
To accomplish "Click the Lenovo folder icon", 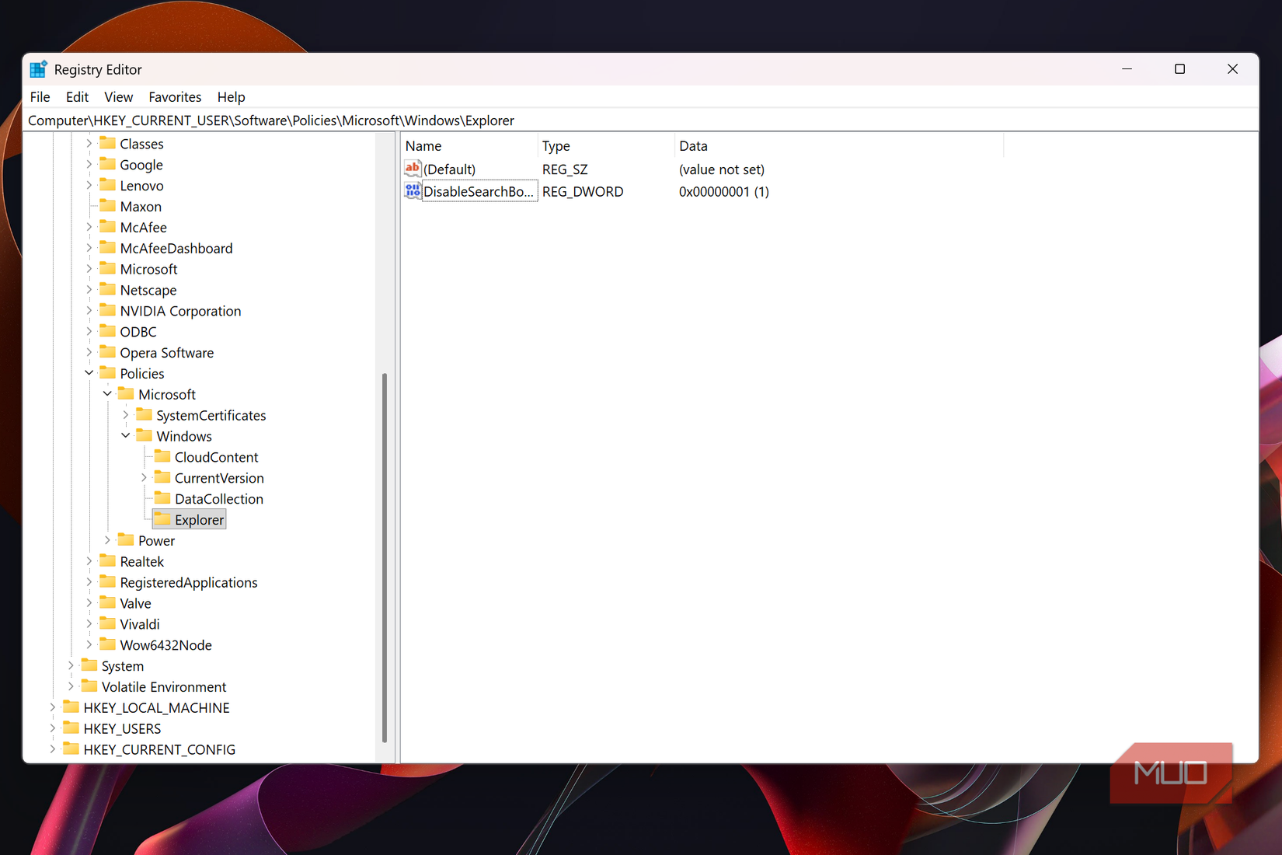I will [x=108, y=185].
